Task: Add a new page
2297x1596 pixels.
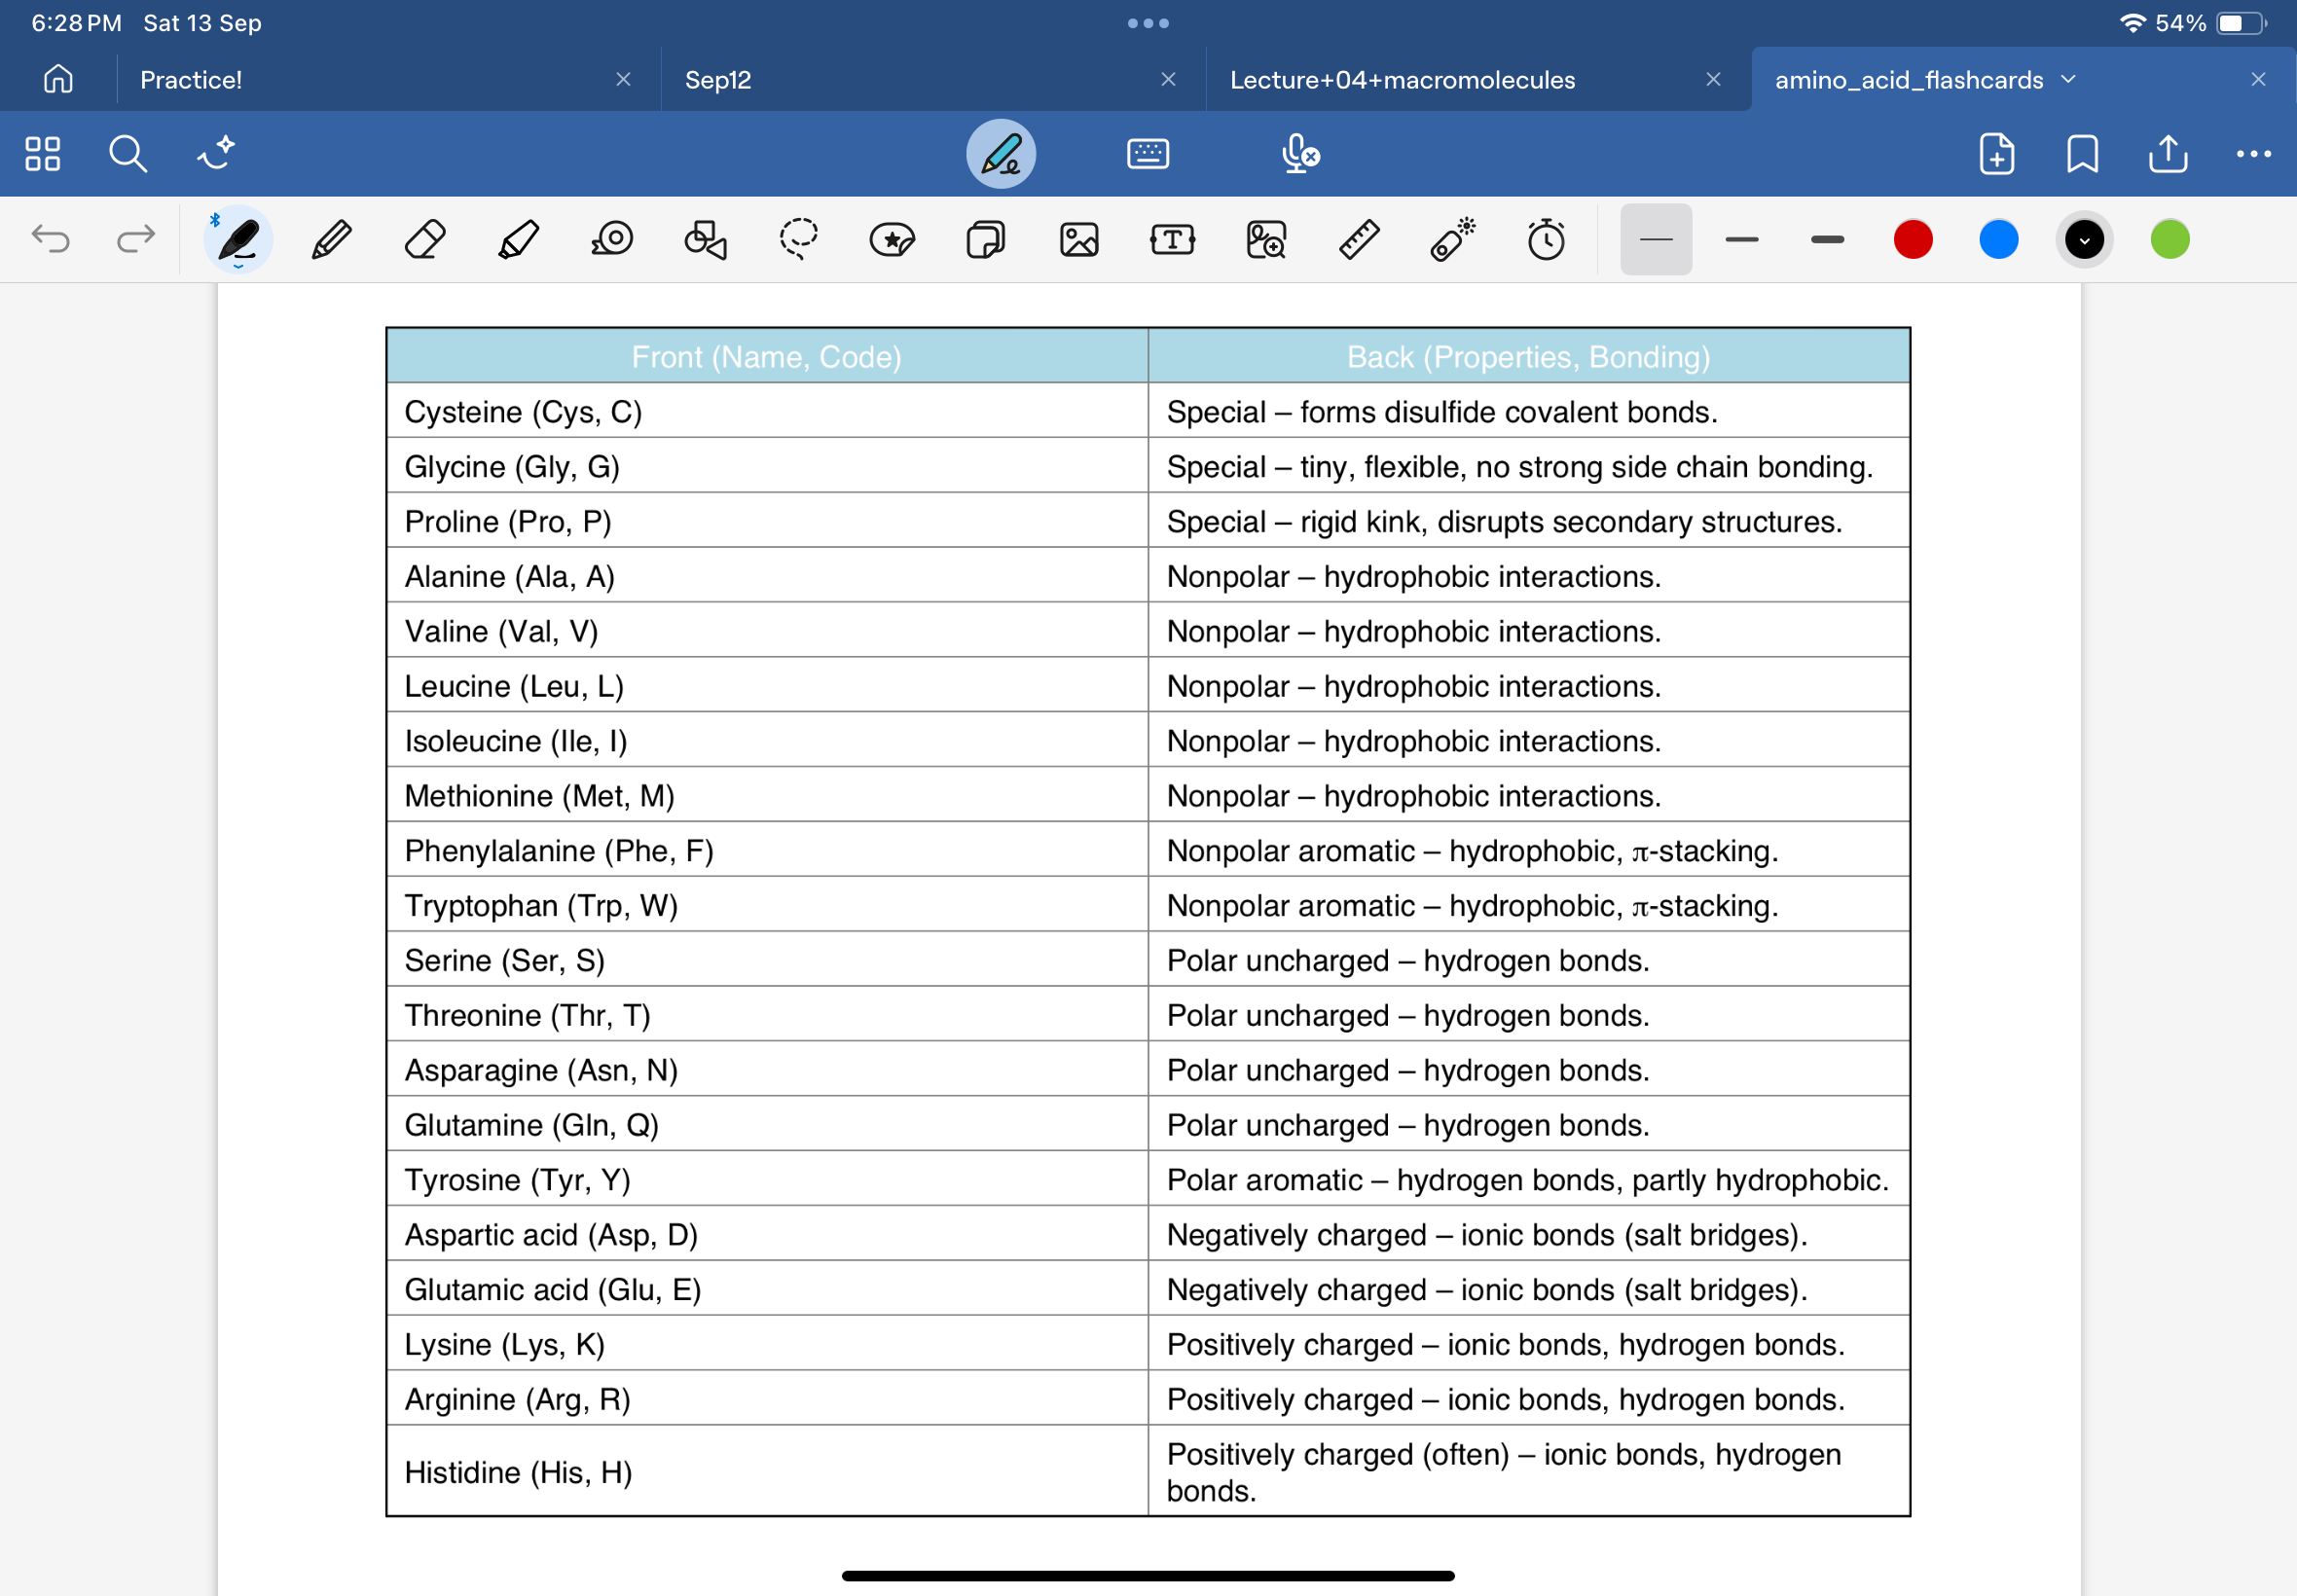Action: point(1996,154)
